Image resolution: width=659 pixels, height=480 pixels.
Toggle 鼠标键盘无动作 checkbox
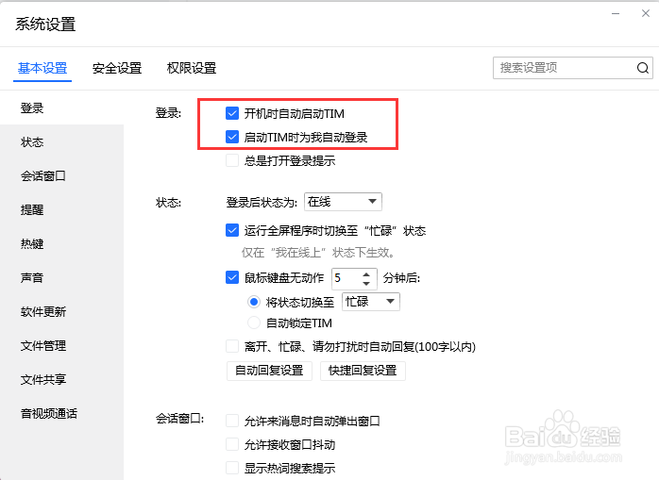232,277
